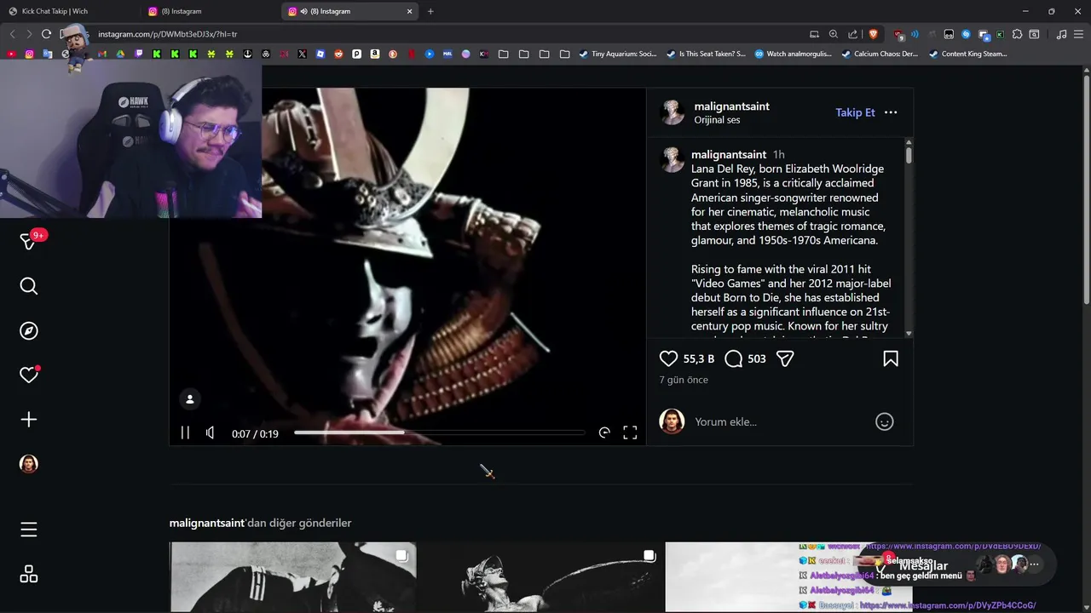Close the active Instagram tab
This screenshot has height=613, width=1091.
click(409, 11)
